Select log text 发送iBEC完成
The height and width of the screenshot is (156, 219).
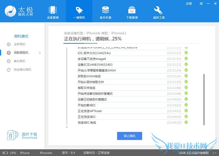[x=87, y=123]
